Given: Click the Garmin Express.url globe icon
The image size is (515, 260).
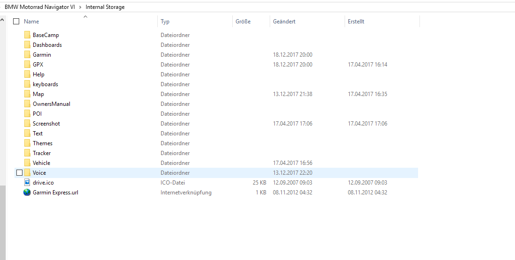Looking at the screenshot, I should tap(27, 193).
